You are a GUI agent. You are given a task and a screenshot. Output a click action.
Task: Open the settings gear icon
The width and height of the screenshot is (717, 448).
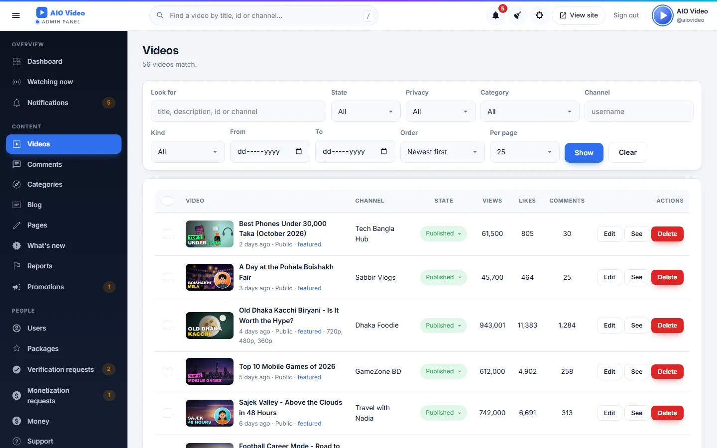pos(539,15)
